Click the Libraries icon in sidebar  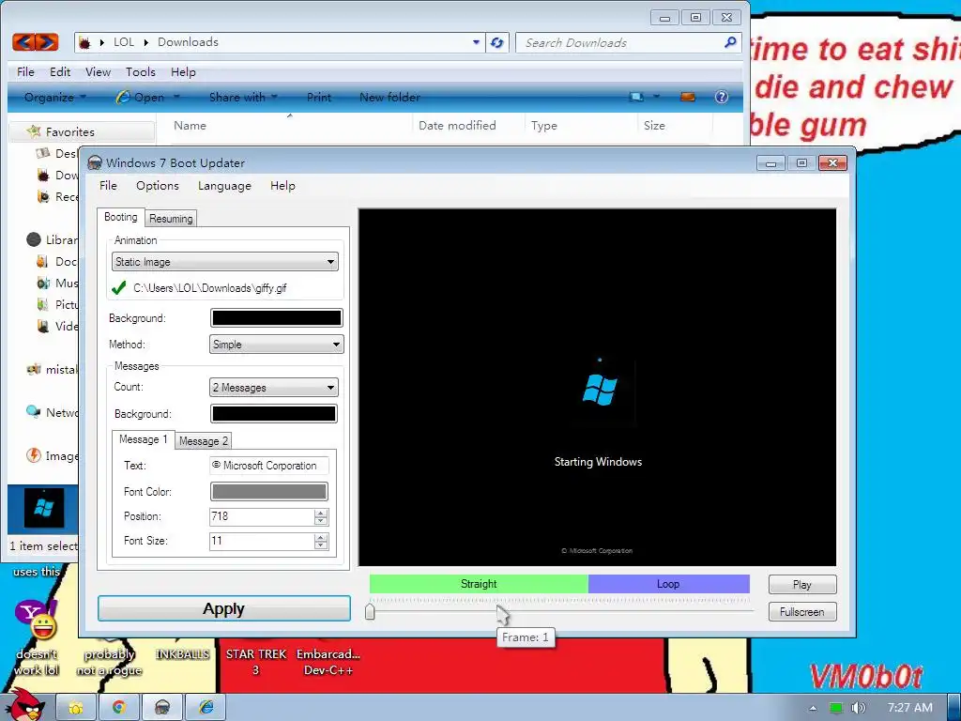coord(34,239)
